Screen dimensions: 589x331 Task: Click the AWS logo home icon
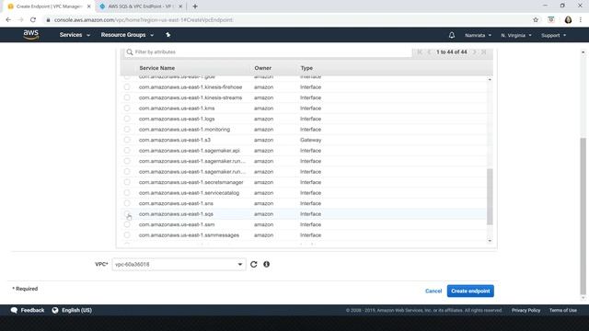30,35
